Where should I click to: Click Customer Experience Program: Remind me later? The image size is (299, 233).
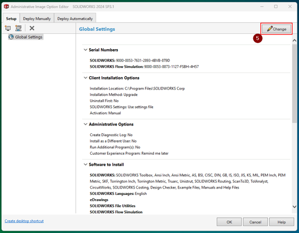(x=129, y=154)
